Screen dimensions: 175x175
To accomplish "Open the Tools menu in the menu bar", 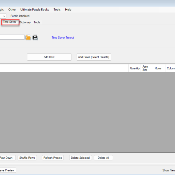I will (57, 10).
